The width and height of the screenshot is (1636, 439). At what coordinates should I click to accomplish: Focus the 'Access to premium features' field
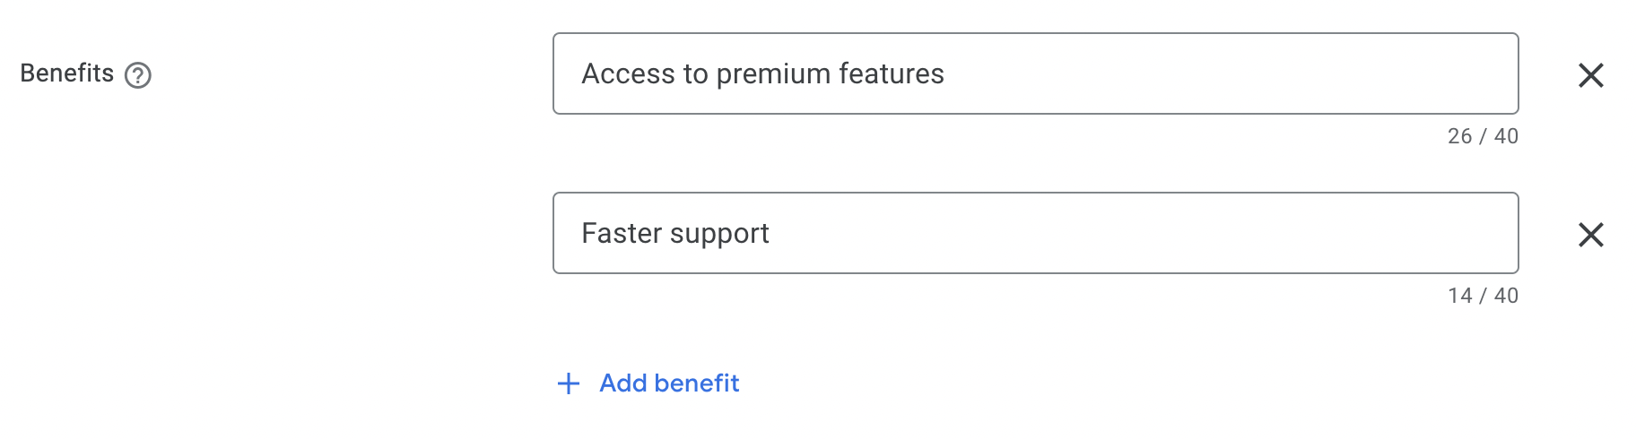click(1035, 73)
